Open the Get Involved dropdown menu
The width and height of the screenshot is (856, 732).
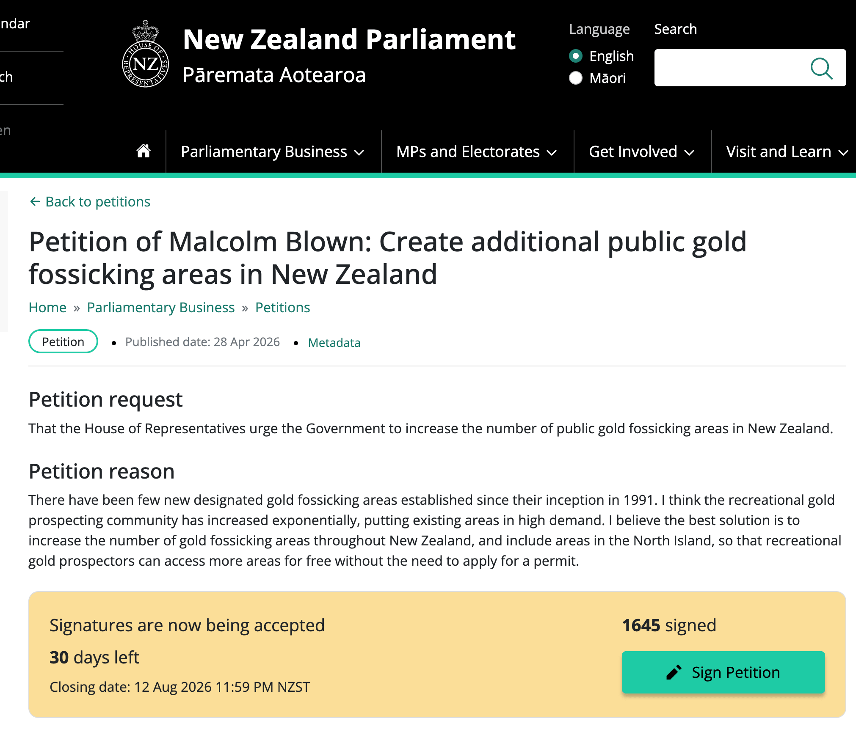coord(642,151)
